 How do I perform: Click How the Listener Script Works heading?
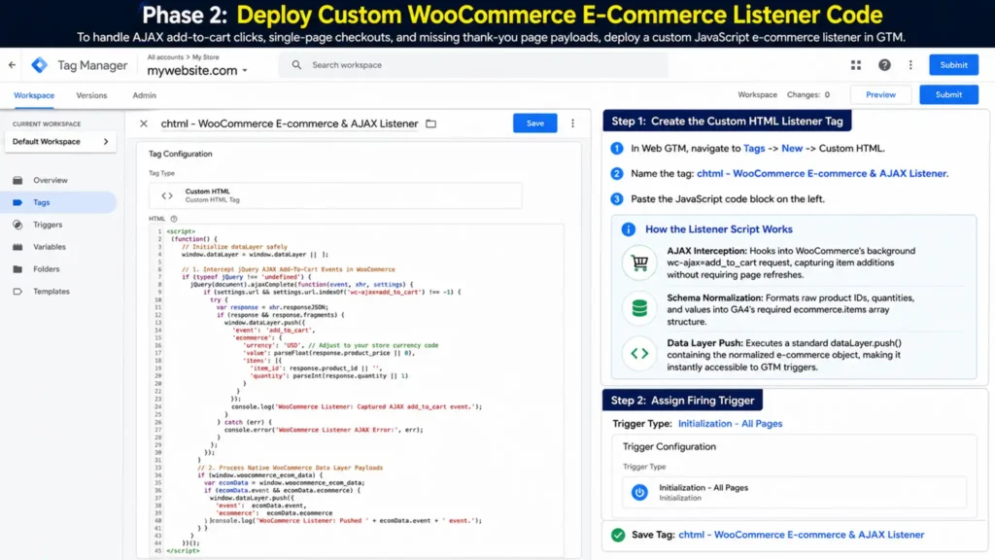[x=719, y=229]
